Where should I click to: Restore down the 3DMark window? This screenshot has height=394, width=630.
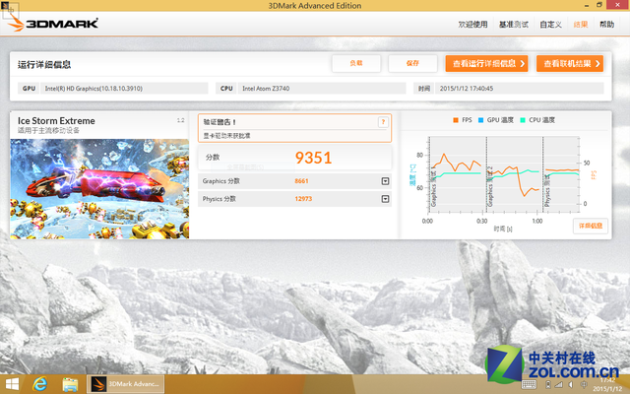tap(599, 5)
